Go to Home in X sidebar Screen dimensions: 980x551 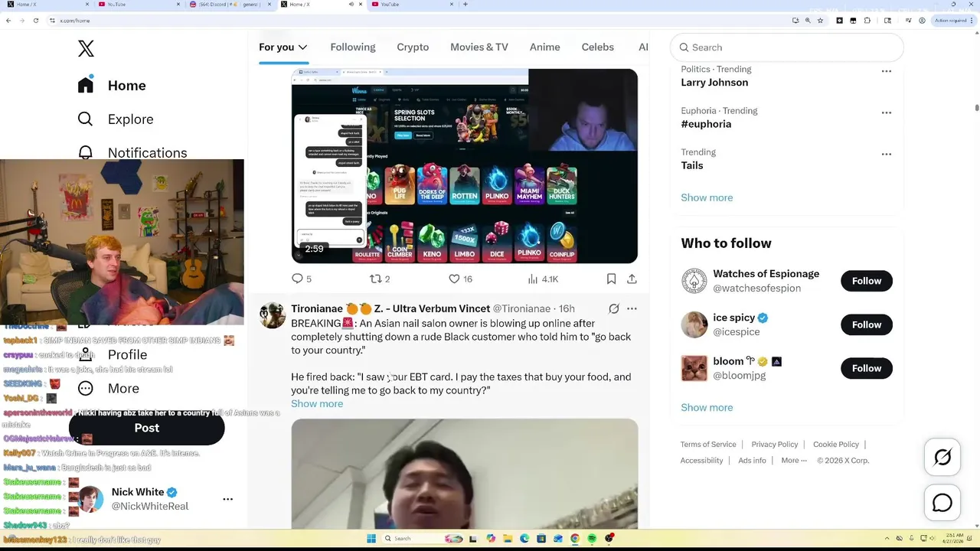click(112, 86)
